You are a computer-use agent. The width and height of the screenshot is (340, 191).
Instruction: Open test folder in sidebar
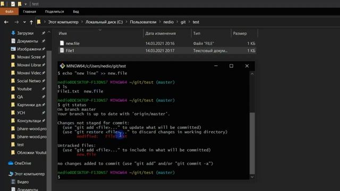(x=20, y=145)
